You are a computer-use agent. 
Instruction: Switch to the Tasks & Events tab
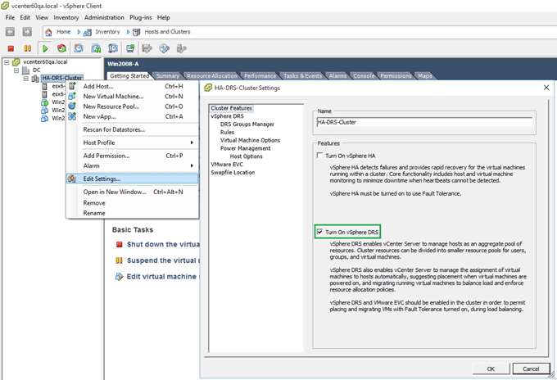302,75
